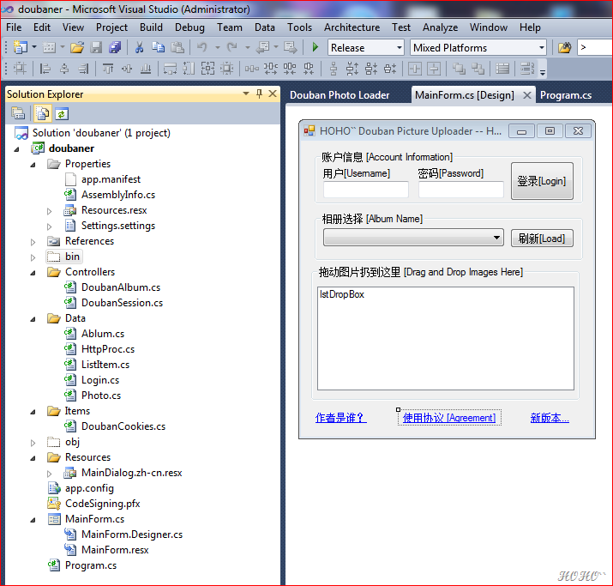Collapse the MainForm.cs node
613x586 pixels.
33,520
